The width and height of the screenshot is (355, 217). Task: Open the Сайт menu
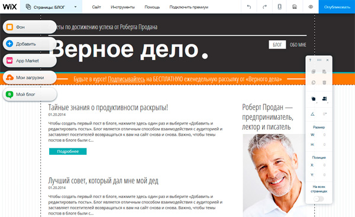coord(96,7)
